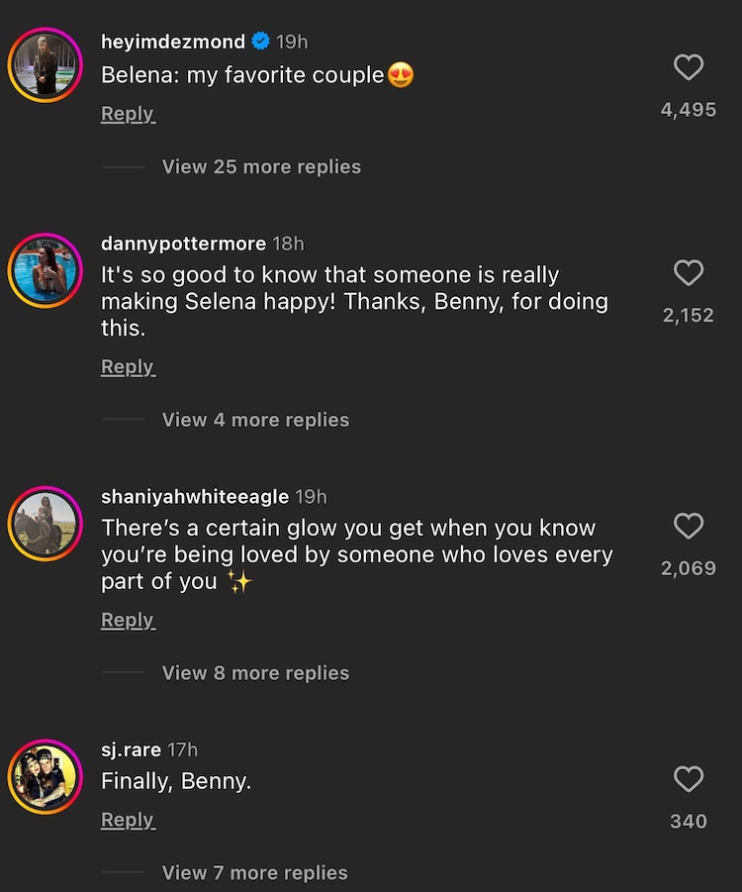Image resolution: width=742 pixels, height=892 pixels.
Task: Like sj.rare's 'Finally, Benny.' comment
Action: 689,779
